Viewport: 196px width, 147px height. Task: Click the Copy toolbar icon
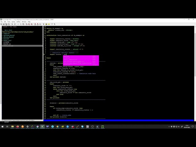point(21,24)
